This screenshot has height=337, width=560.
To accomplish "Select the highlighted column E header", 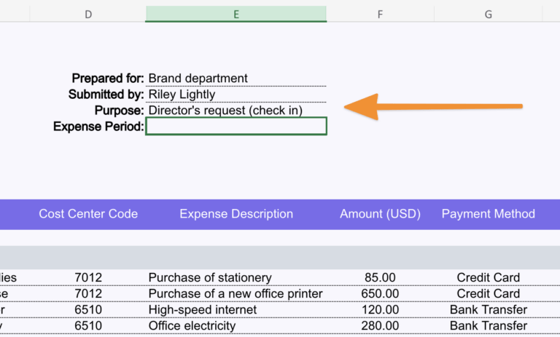I will click(x=236, y=14).
